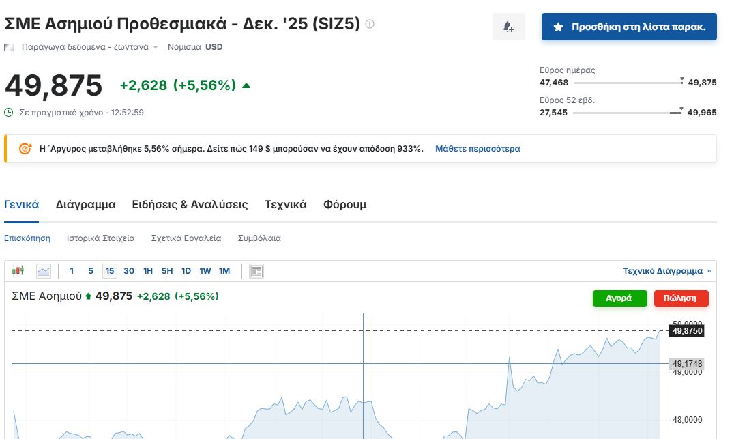Click the info icon next to SIZ5 title
734x439 pixels.
pos(370,25)
